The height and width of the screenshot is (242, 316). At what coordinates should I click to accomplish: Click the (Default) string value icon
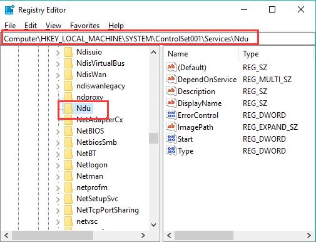171,67
